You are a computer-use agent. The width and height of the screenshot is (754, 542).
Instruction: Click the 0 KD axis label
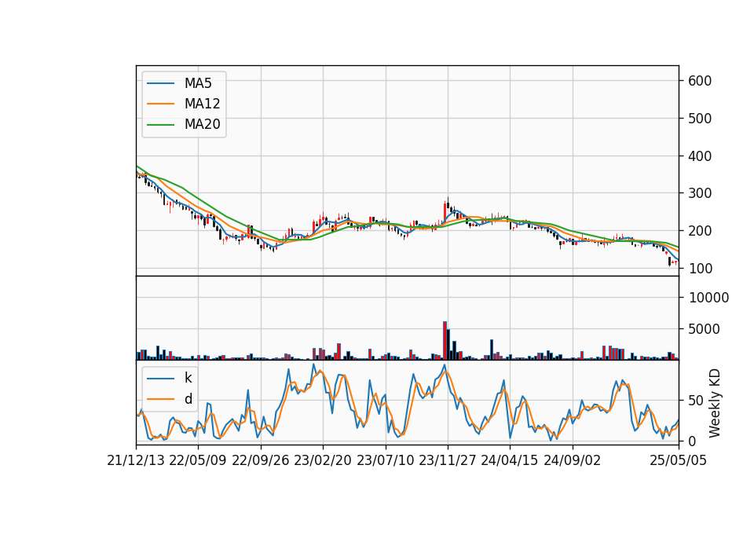point(693,441)
